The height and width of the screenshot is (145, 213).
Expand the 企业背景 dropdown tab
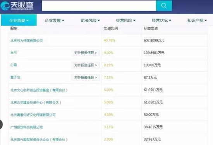[19, 20]
